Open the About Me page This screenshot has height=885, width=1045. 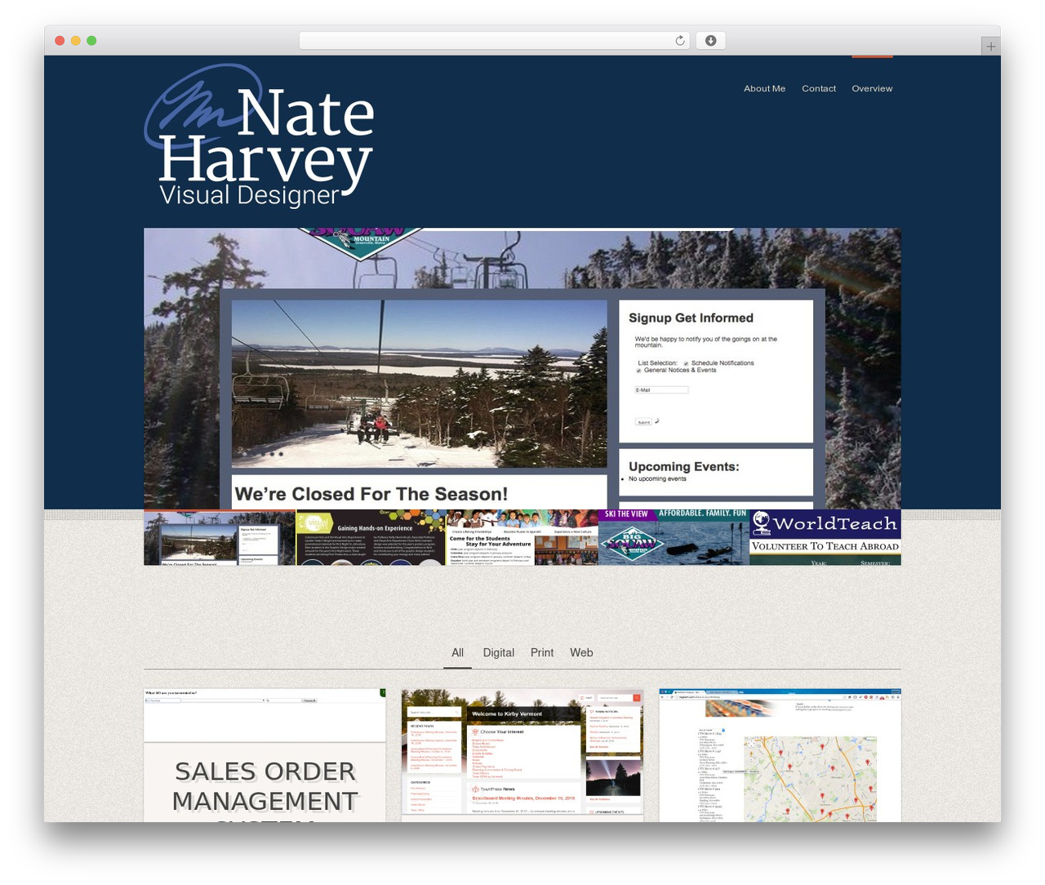point(764,88)
